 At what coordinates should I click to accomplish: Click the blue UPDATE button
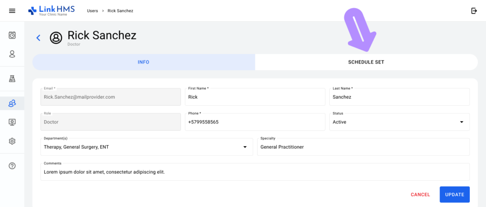point(455,195)
